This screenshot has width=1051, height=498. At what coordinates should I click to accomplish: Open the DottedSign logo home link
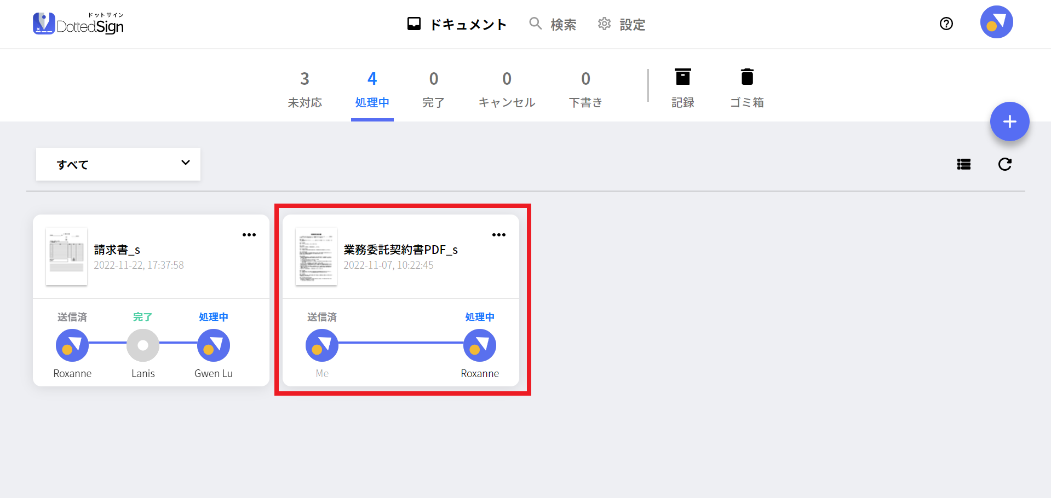click(78, 24)
